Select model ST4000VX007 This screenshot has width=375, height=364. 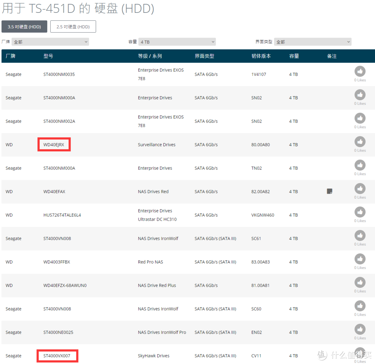coord(57,356)
